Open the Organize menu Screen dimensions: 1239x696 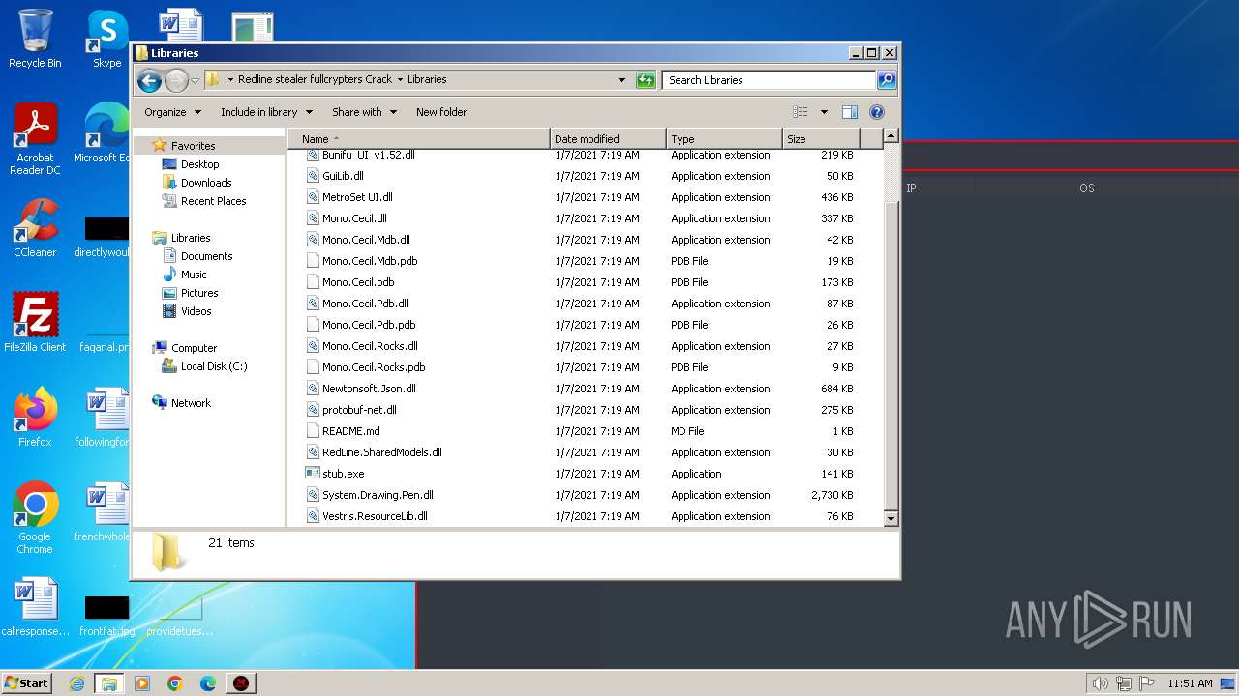[172, 112]
